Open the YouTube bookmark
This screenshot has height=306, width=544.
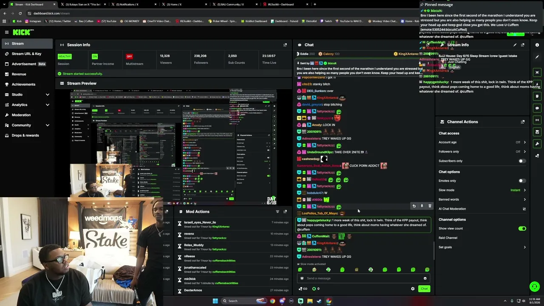point(107,21)
